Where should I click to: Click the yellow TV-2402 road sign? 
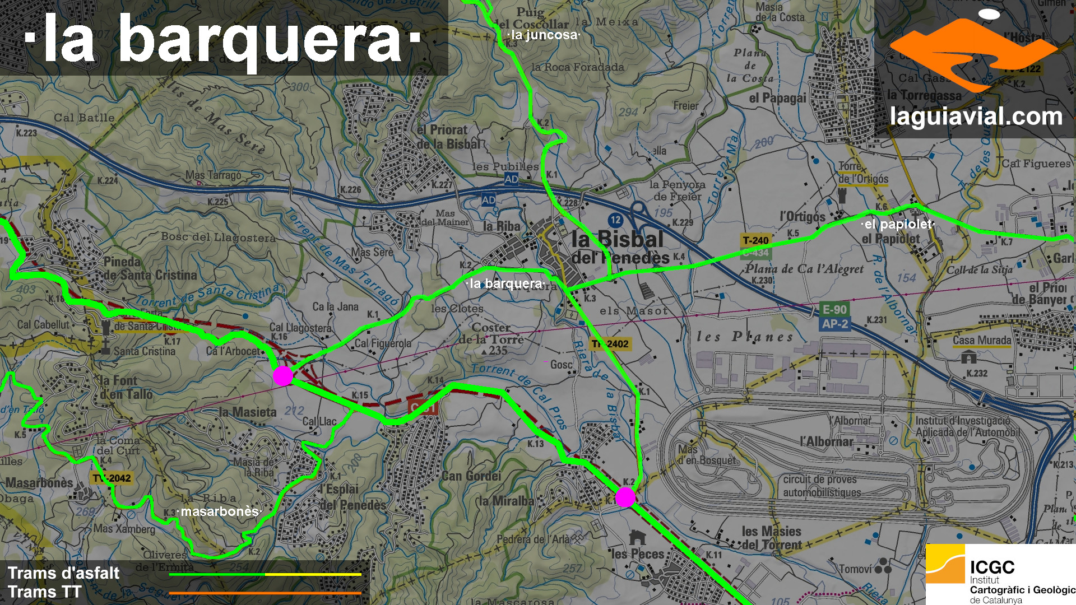coord(611,344)
